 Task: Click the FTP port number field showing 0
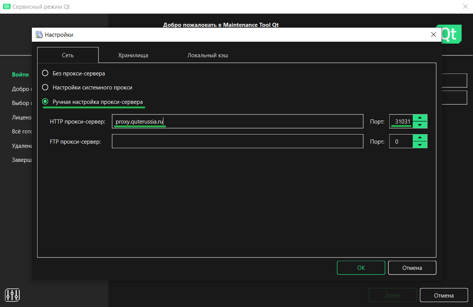pos(401,141)
